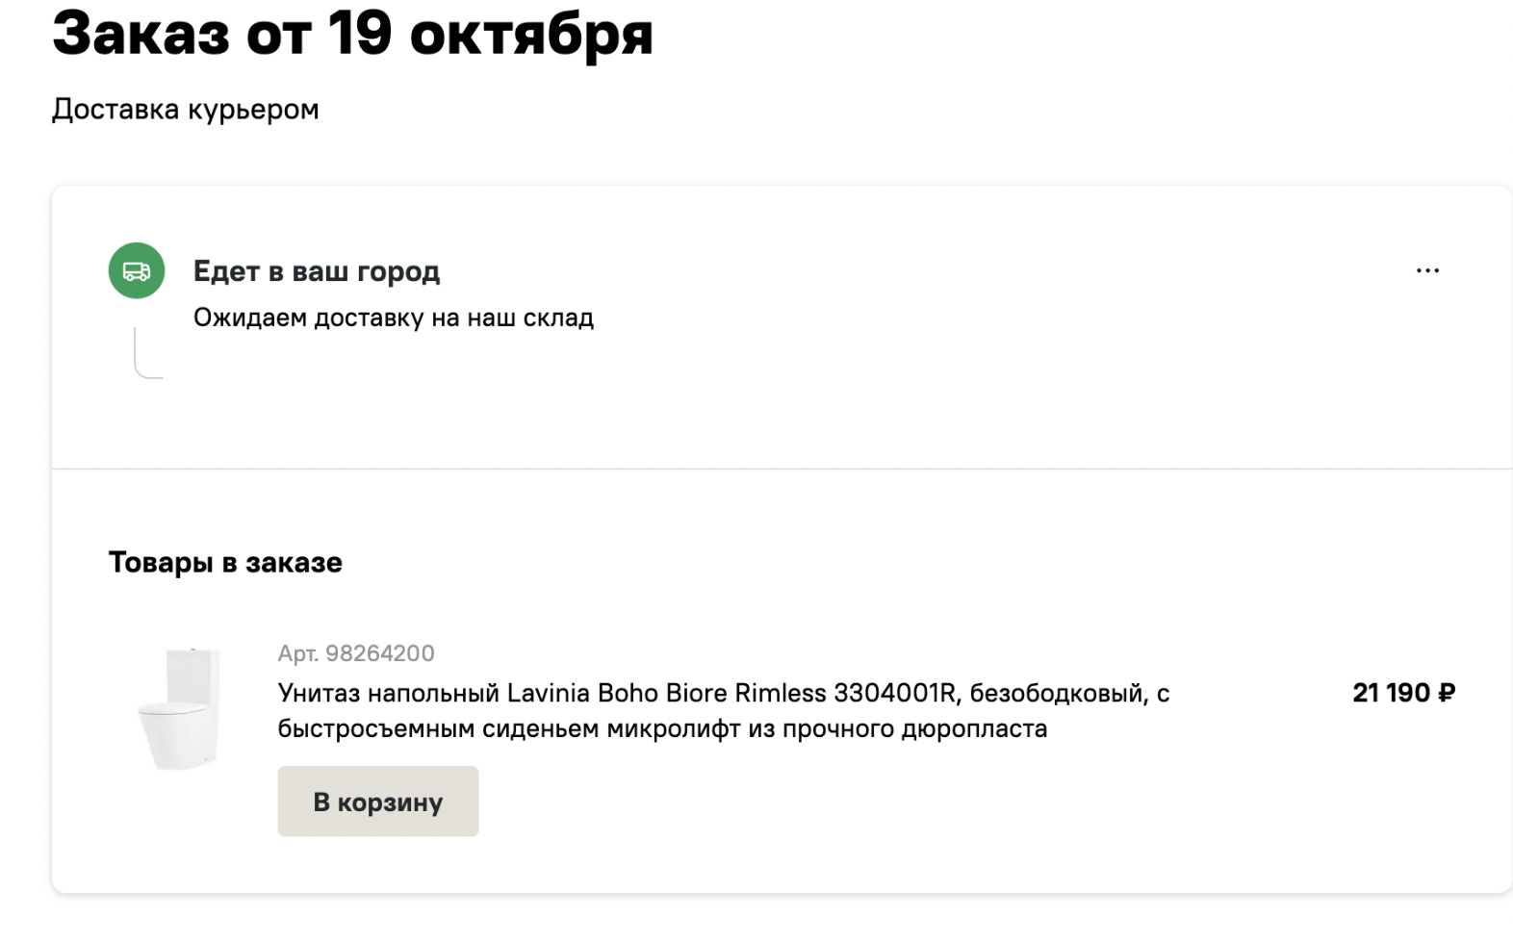Open the three-dots order options menu
This screenshot has width=1513, height=943.
pyautogui.click(x=1427, y=271)
